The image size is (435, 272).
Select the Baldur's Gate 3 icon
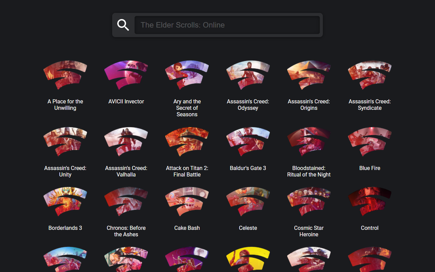point(248,142)
